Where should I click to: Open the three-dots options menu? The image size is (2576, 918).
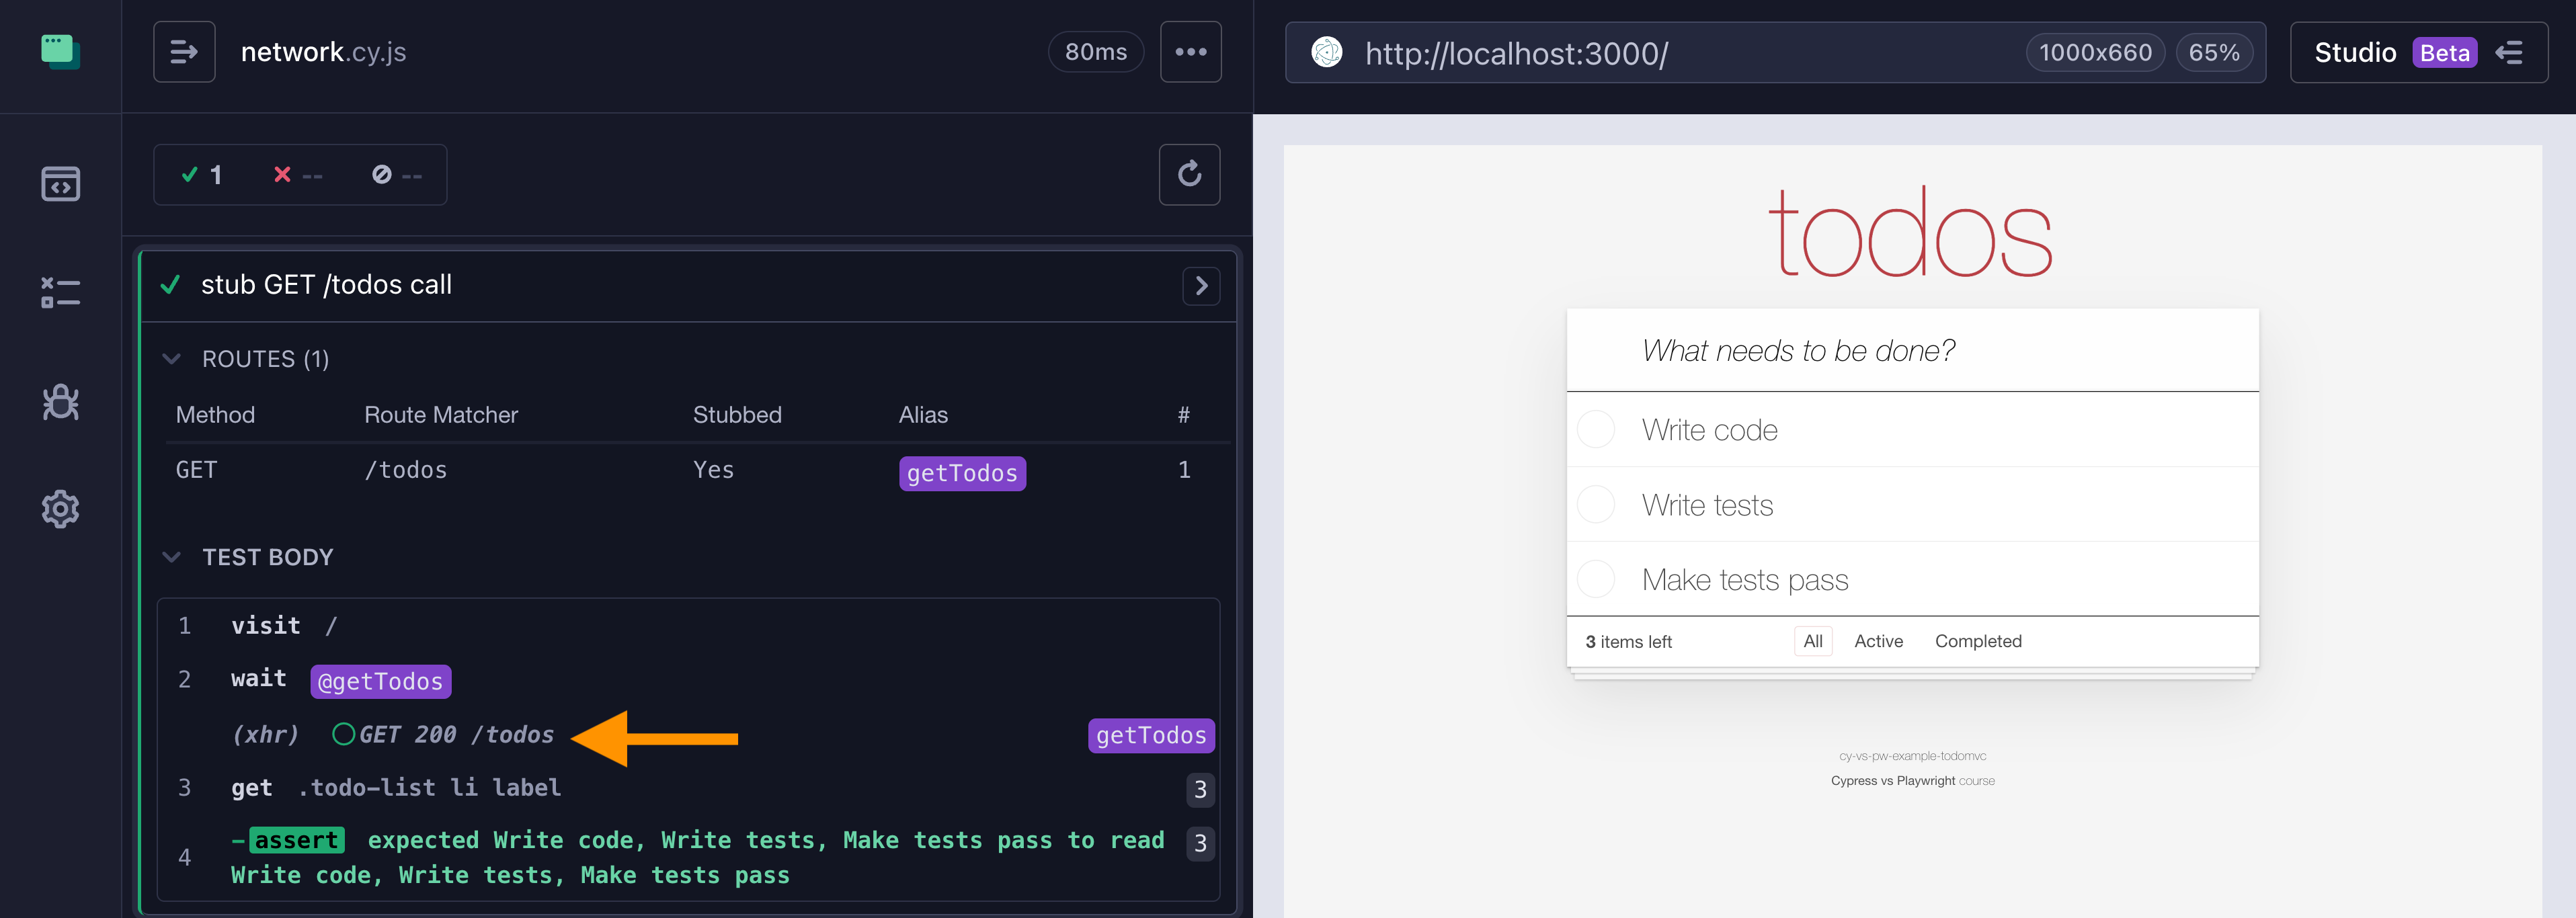1190,52
